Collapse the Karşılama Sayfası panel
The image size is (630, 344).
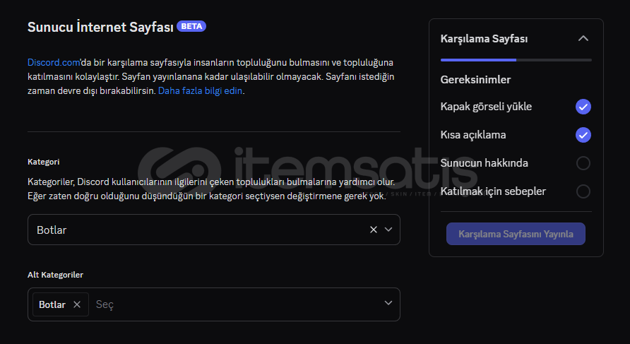(x=583, y=39)
